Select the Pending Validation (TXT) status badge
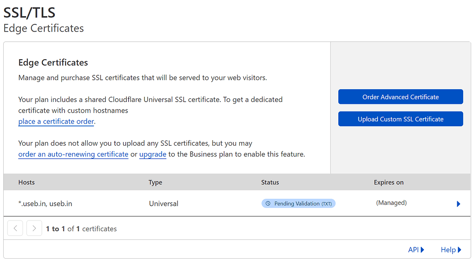 pos(298,204)
